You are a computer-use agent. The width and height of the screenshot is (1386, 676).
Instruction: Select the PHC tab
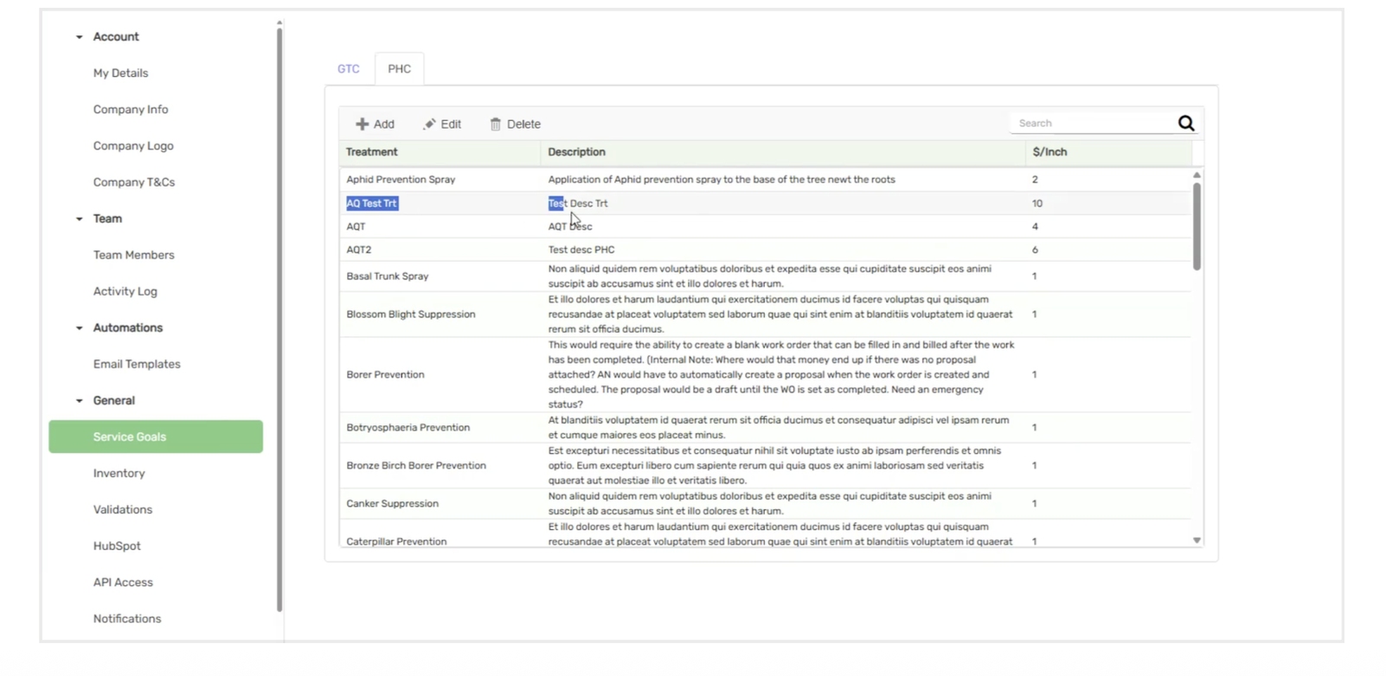pos(399,69)
